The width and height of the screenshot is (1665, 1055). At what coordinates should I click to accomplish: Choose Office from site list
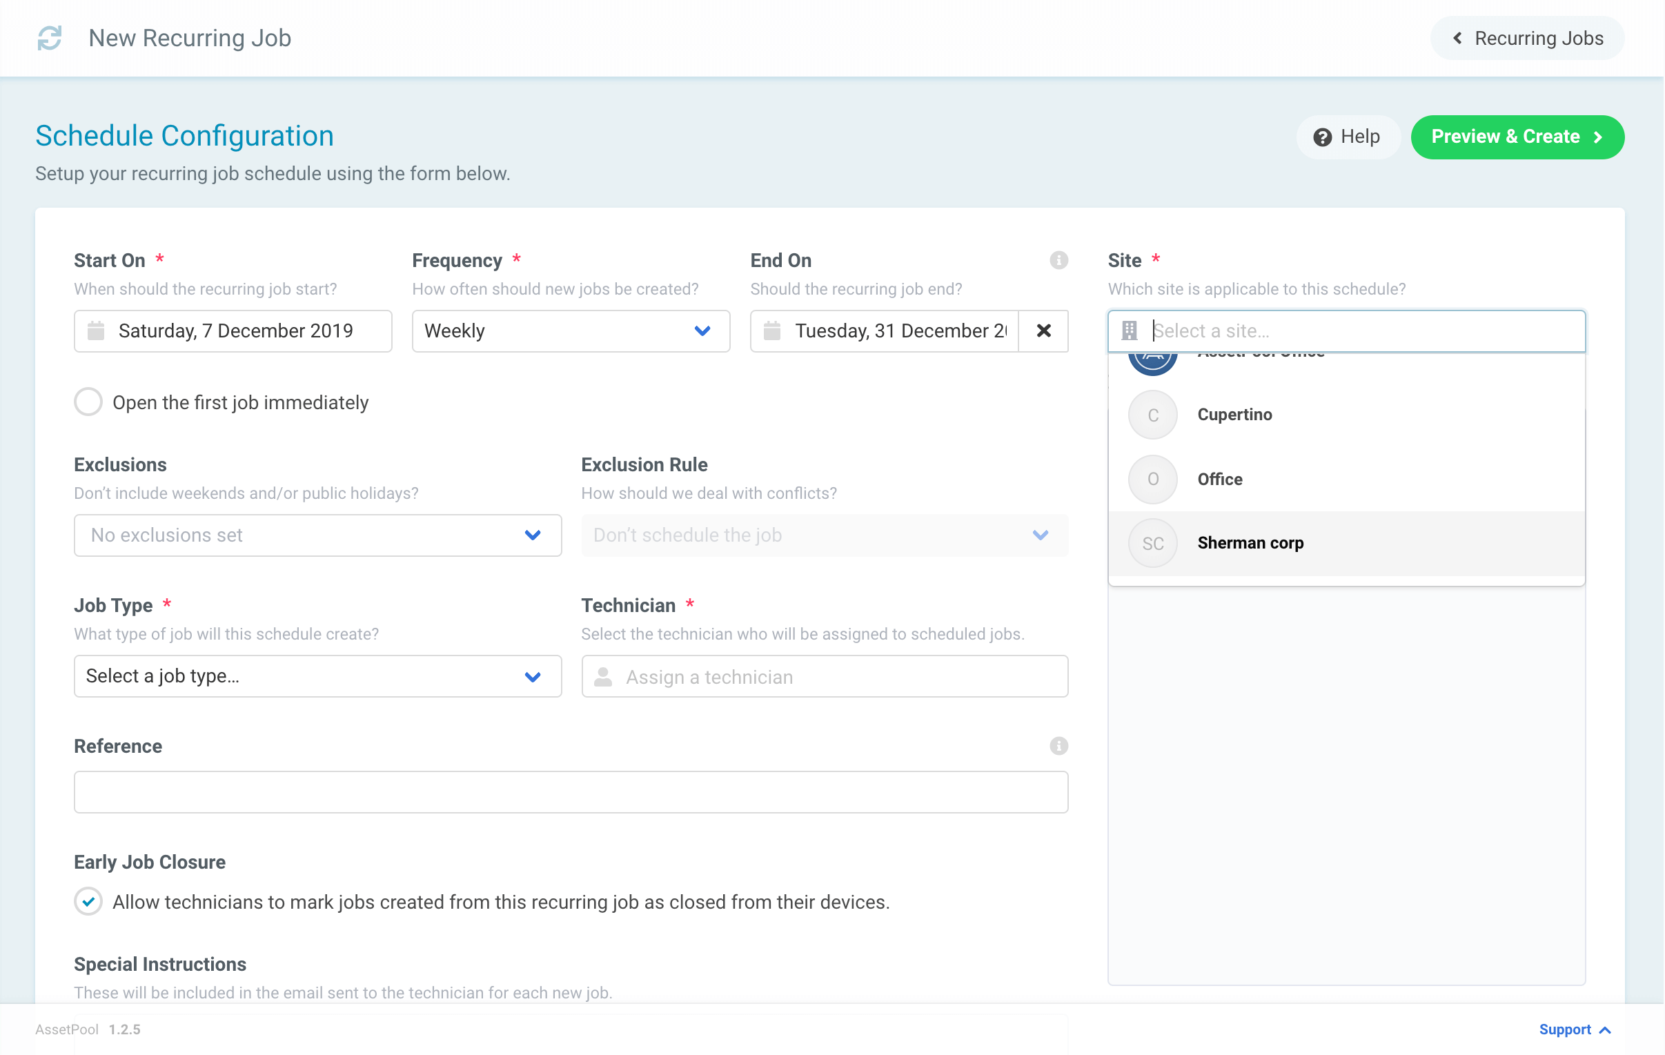point(1346,478)
